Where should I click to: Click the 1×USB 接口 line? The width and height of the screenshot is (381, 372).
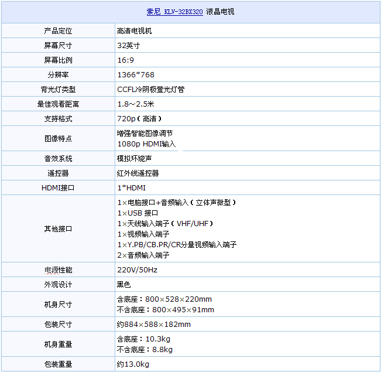[x=138, y=213]
